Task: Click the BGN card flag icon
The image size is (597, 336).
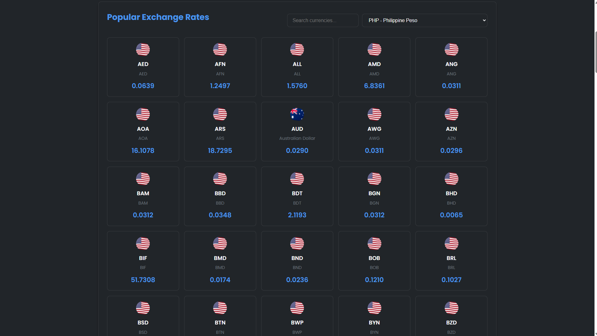Action: click(374, 179)
